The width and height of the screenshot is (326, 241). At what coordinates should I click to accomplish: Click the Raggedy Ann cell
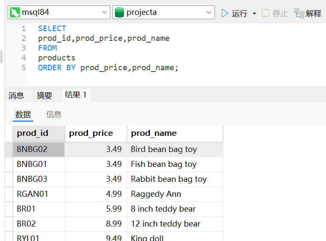(156, 194)
